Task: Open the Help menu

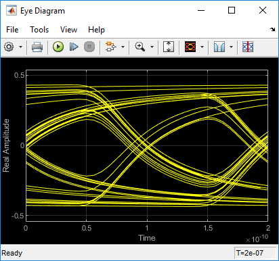Action: [96, 30]
